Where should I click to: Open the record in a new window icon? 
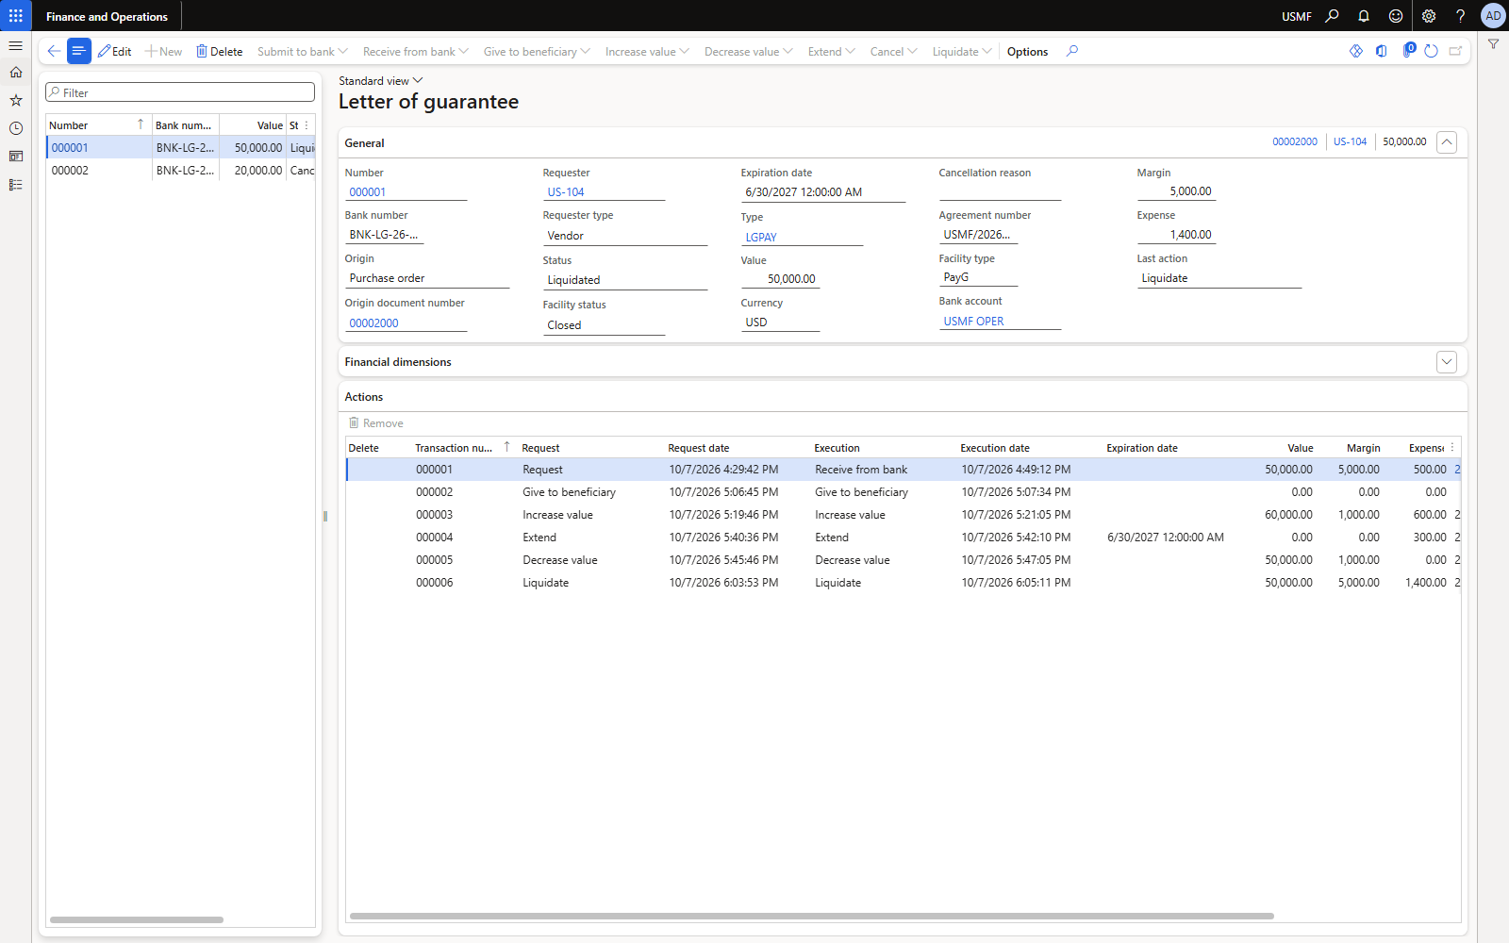click(x=1456, y=51)
